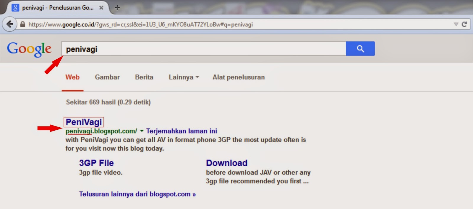Switch to the Gambar tab
Image resolution: width=473 pixels, height=209 pixels.
pos(107,77)
